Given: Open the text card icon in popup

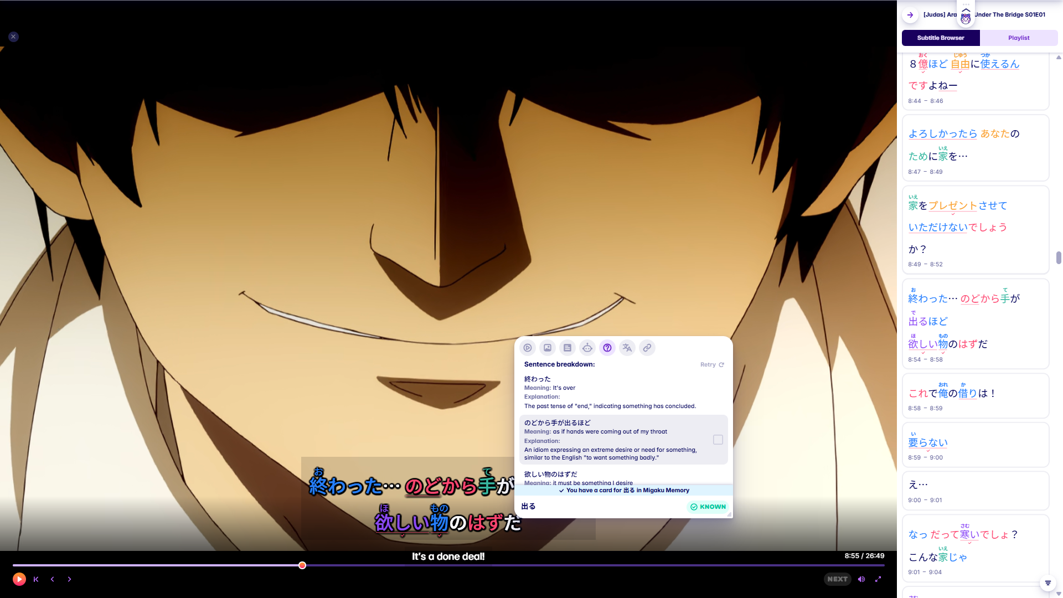Looking at the screenshot, I should coord(567,348).
